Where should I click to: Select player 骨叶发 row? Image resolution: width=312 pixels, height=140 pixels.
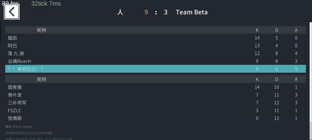pyautogui.click(x=155, y=95)
